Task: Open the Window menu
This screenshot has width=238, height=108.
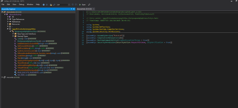Action: tap(30, 4)
